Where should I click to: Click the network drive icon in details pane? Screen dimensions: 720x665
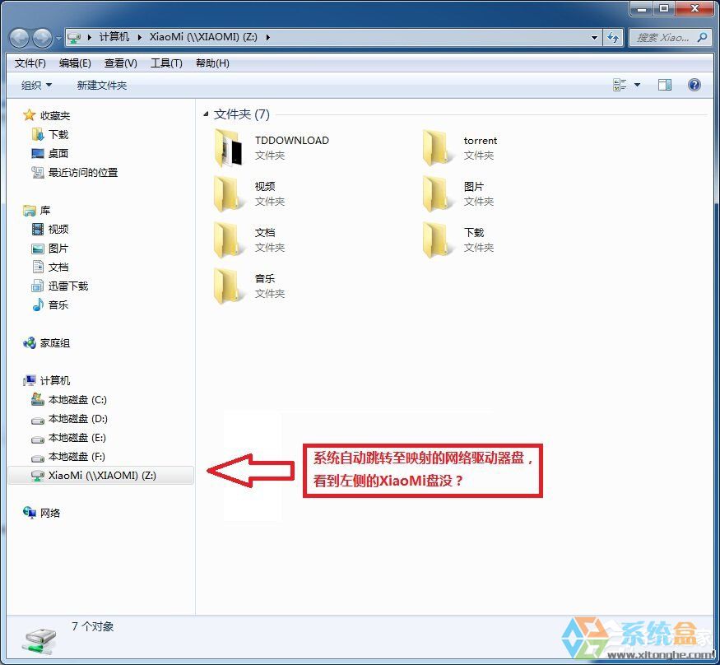tap(40, 641)
